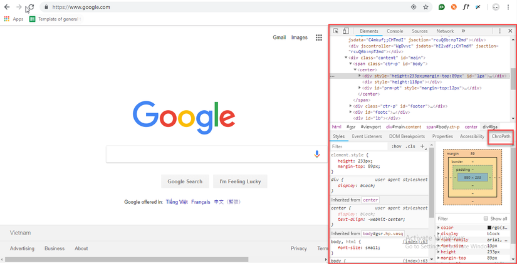
Task: Open Google apps grid icon
Action: tap(318, 38)
